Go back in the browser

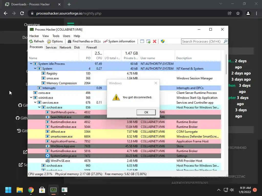pos(6,13)
